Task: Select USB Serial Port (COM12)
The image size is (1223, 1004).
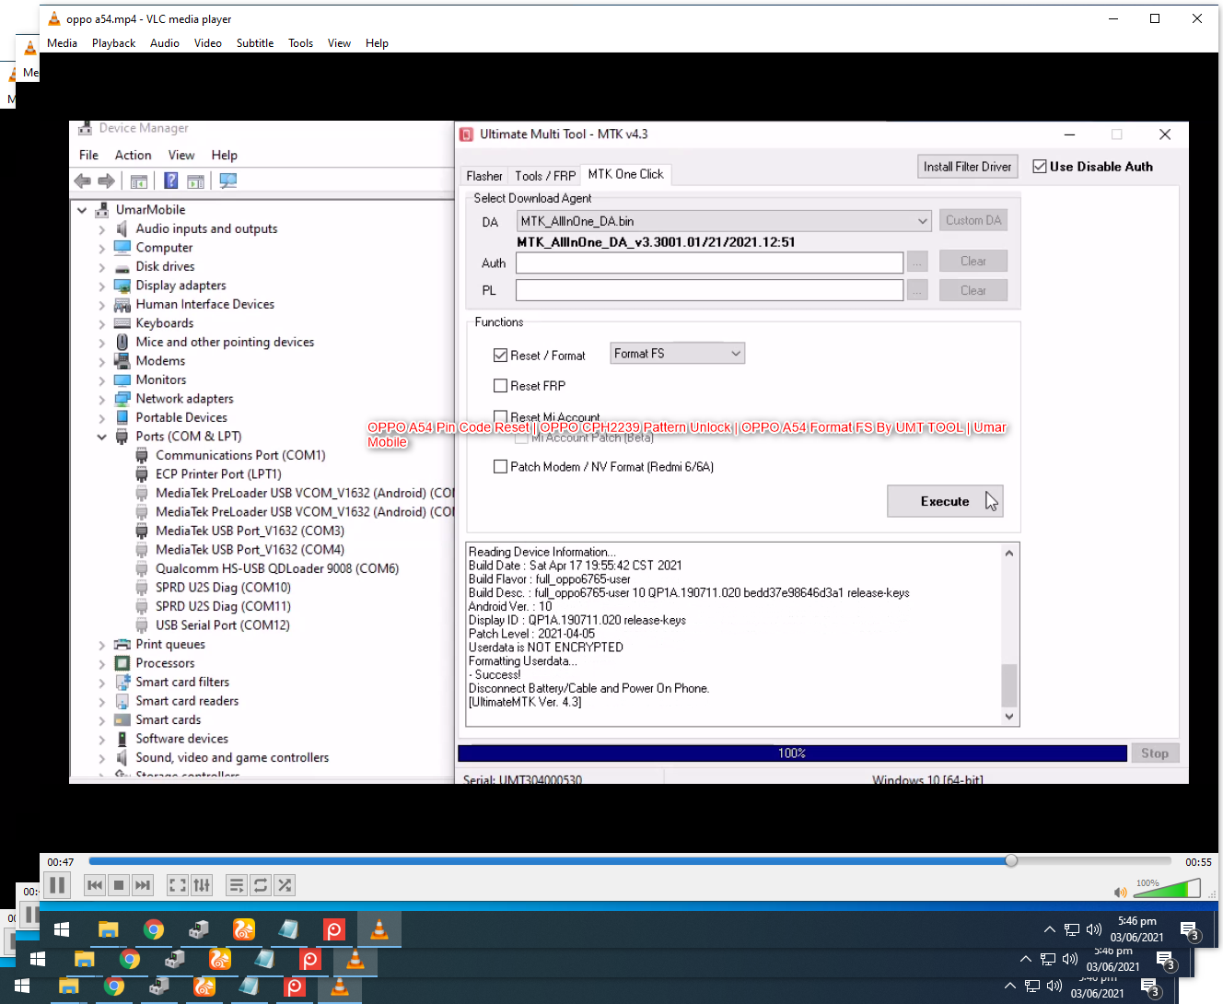Action: point(222,625)
